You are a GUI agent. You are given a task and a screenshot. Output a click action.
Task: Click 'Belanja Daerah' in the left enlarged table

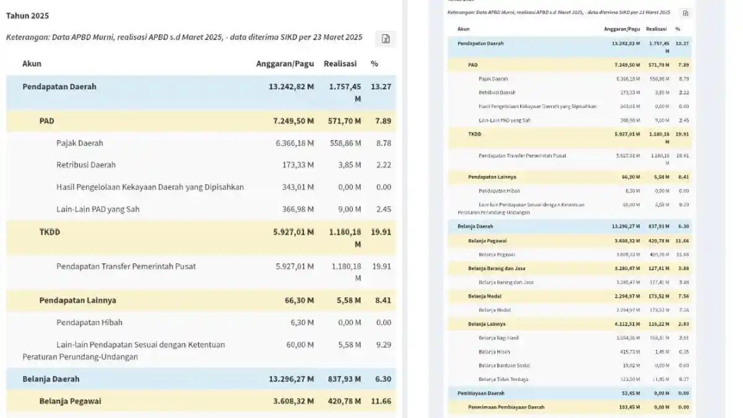point(51,379)
